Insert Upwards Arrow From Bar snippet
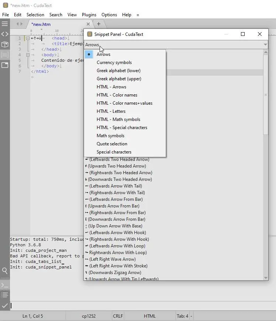This screenshot has height=321, width=276. point(174,206)
